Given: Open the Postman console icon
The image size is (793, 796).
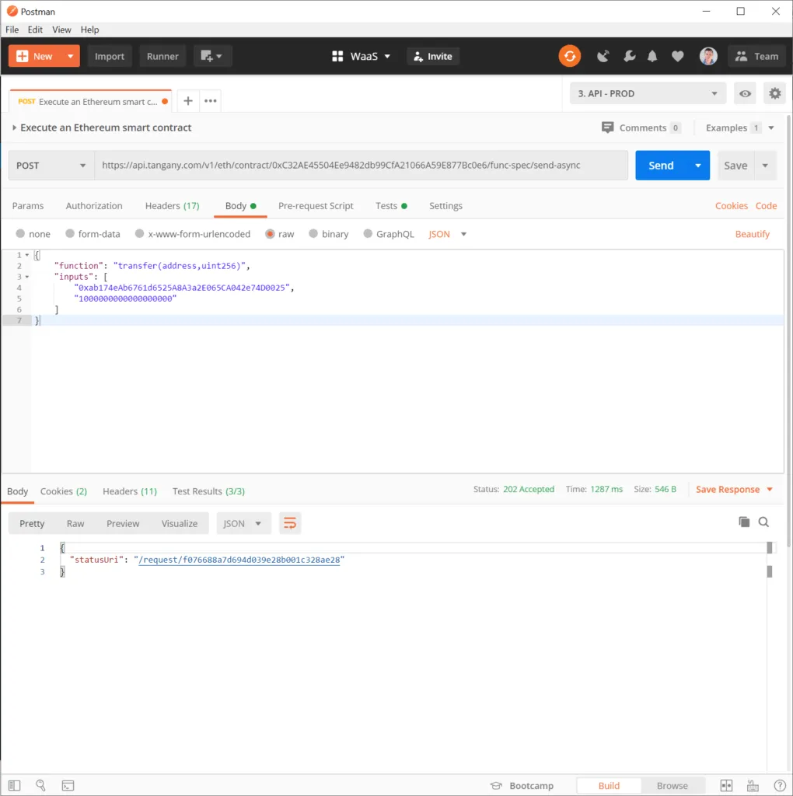Looking at the screenshot, I should (x=68, y=785).
